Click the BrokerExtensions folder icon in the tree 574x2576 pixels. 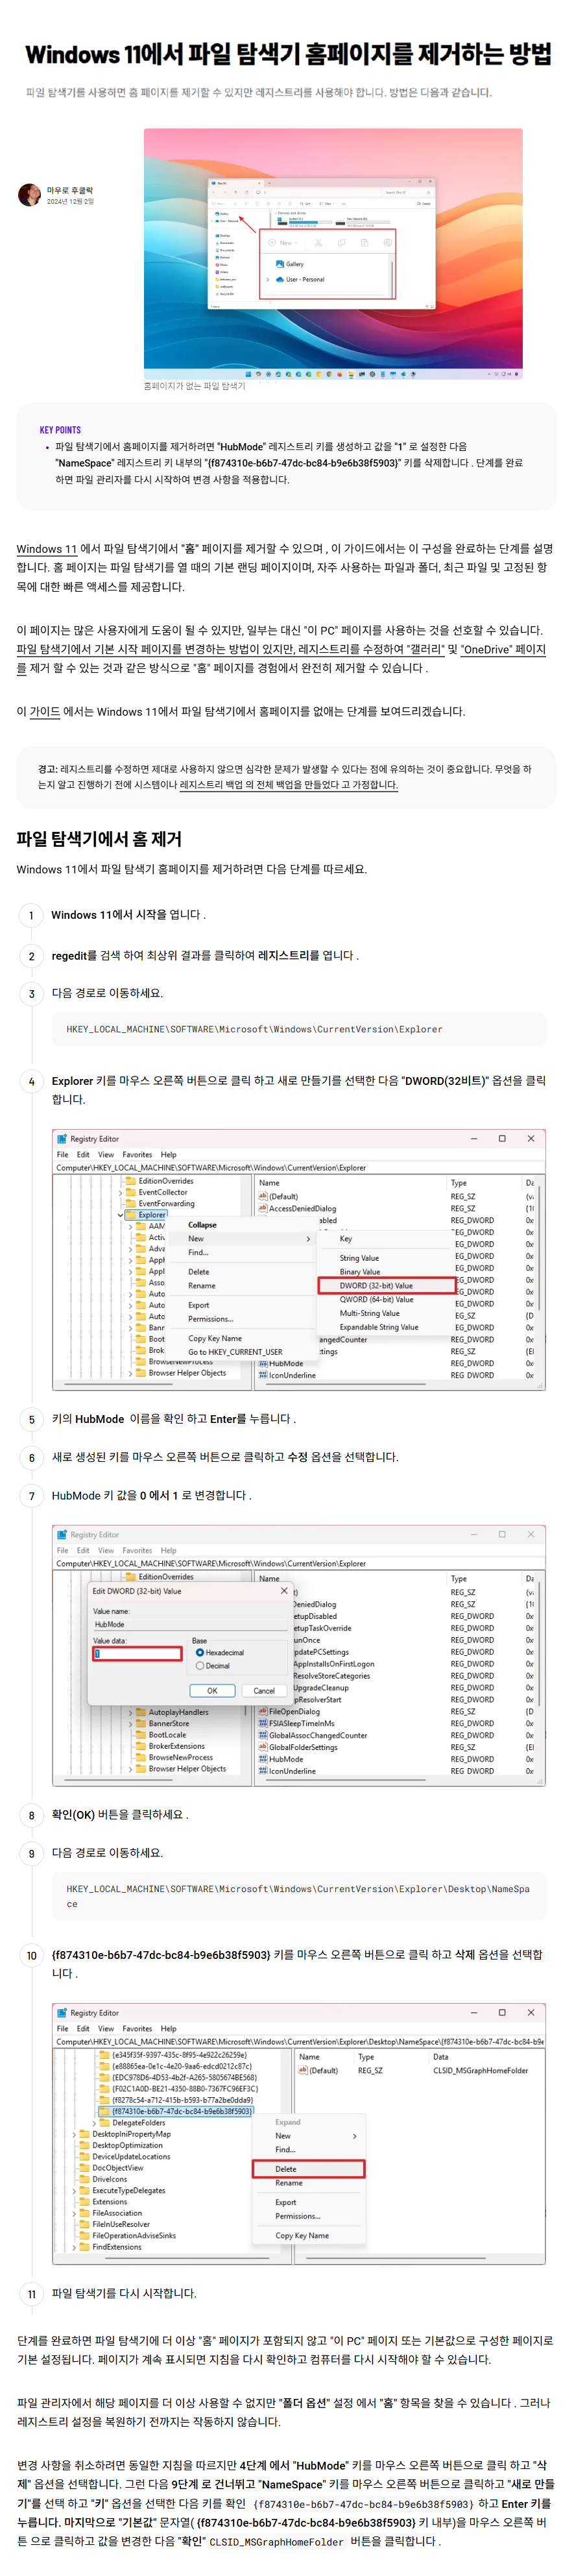[141, 1746]
